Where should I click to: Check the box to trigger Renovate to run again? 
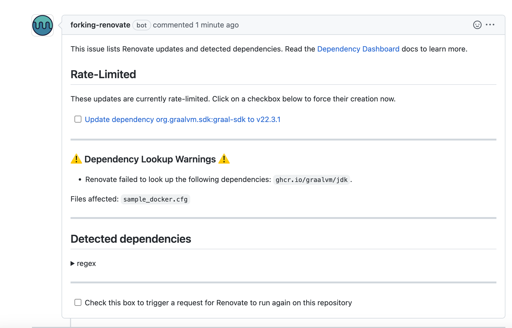click(x=78, y=302)
